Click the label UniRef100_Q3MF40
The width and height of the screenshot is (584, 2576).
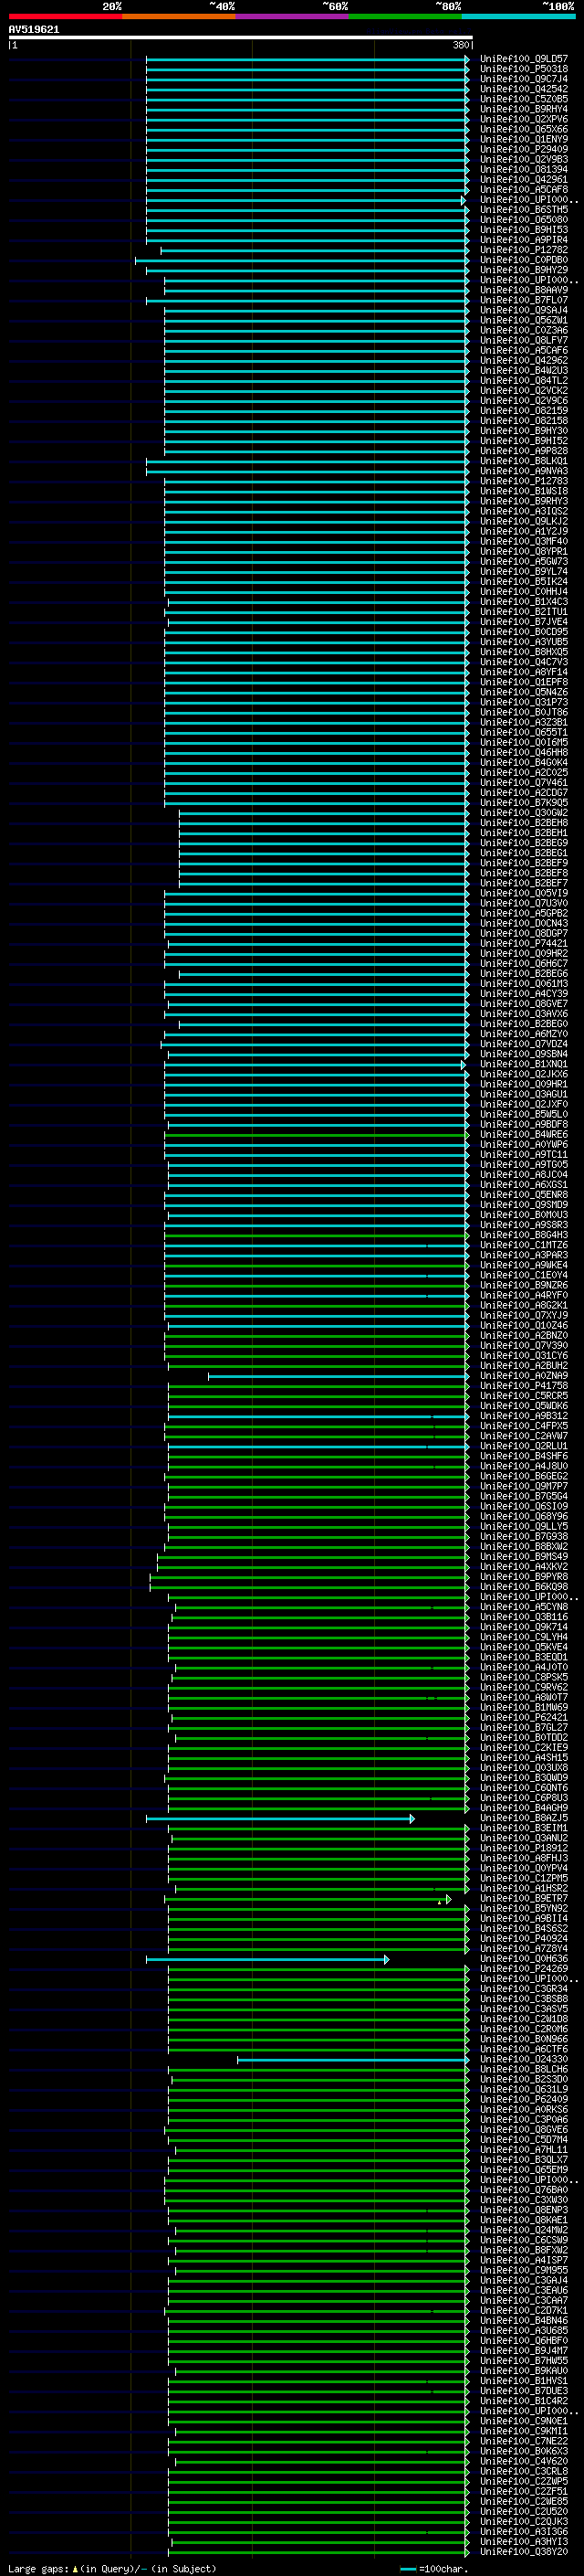pos(524,541)
